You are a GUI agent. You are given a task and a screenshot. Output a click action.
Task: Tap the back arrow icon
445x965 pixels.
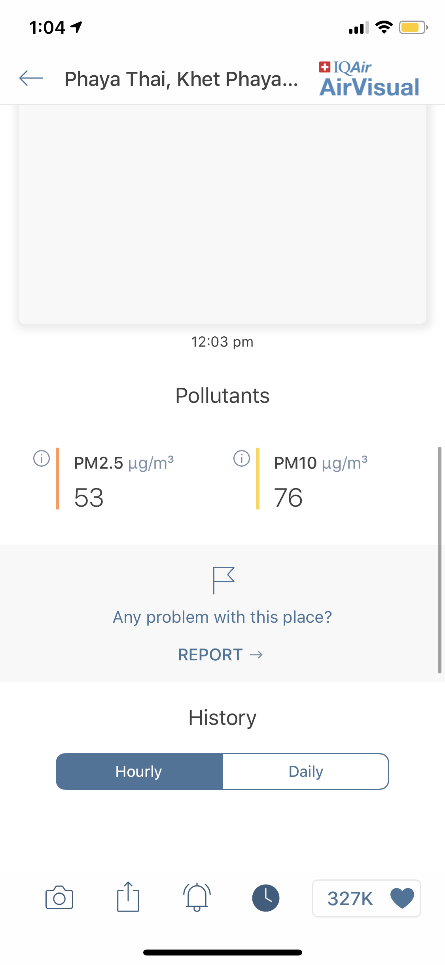(31, 78)
